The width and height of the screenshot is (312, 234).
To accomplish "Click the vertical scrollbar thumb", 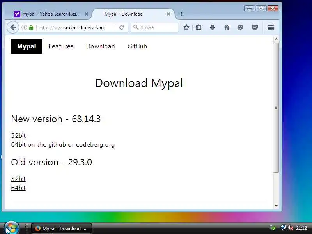I will [276, 108].
